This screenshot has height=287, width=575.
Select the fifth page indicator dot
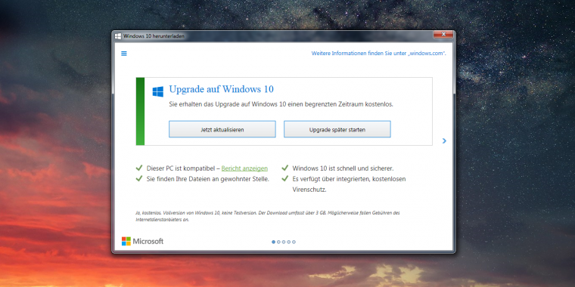pos(294,242)
